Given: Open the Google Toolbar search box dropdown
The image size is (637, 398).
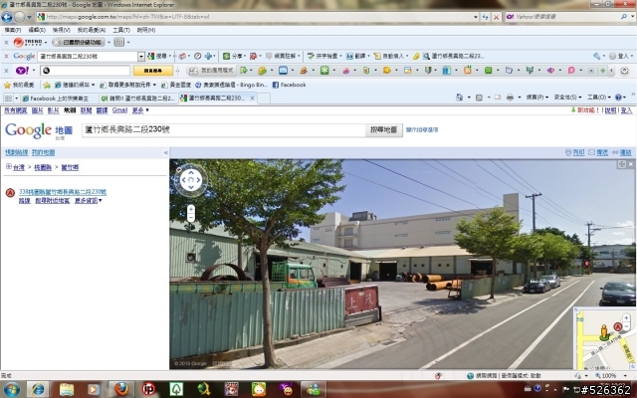Looking at the screenshot, I should 141,56.
